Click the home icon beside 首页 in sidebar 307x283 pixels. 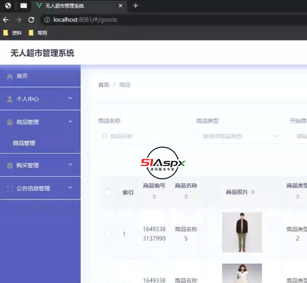click(10, 76)
